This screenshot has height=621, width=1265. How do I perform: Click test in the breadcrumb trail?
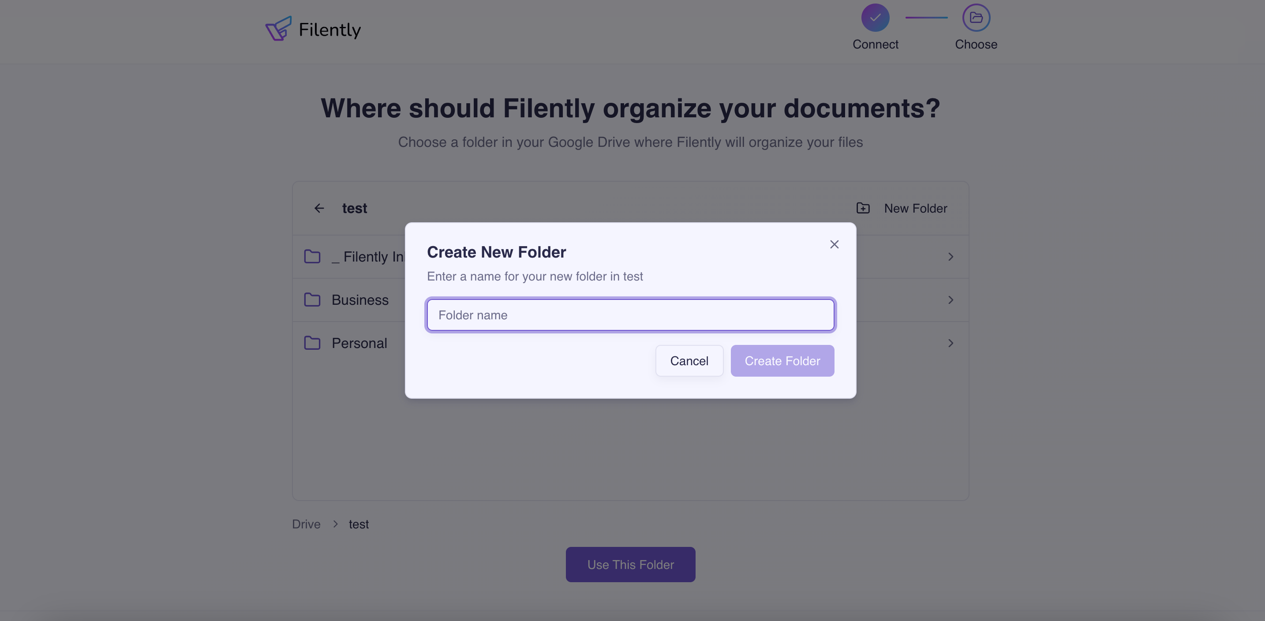(359, 524)
